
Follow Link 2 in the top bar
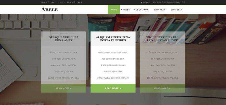point(53,2)
